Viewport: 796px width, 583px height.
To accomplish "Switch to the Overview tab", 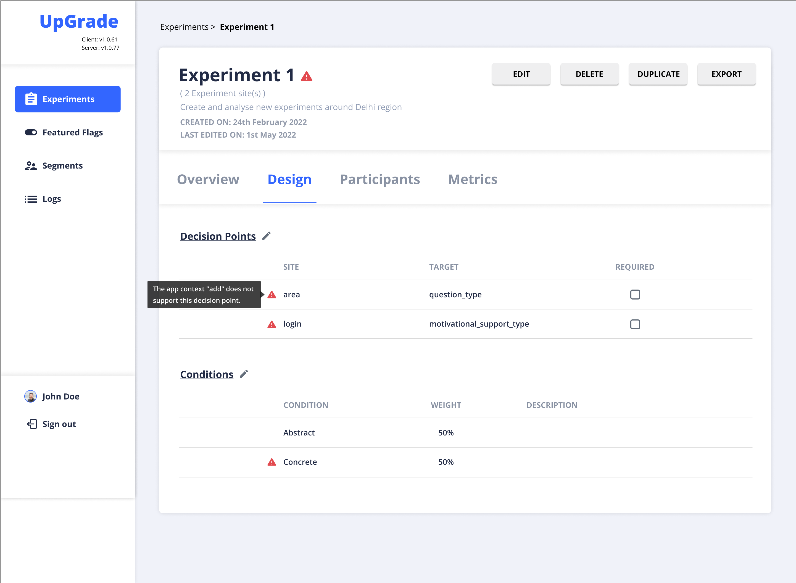I will click(x=208, y=179).
